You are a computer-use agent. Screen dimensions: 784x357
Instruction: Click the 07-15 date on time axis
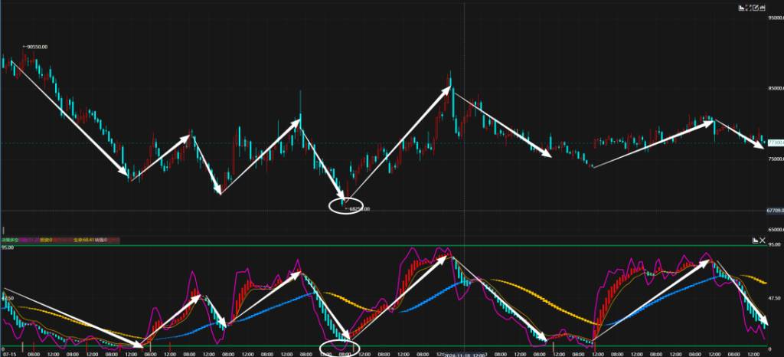click(10, 355)
